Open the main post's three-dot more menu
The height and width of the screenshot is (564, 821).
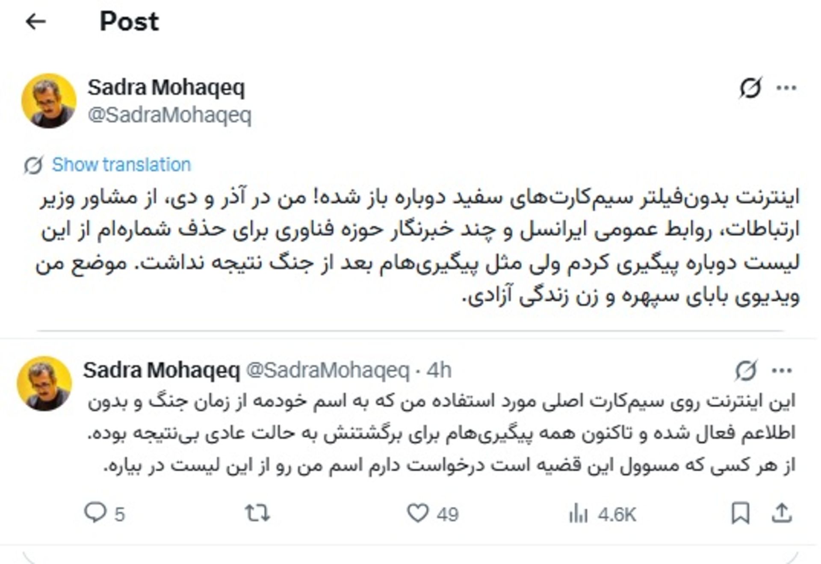click(x=786, y=88)
